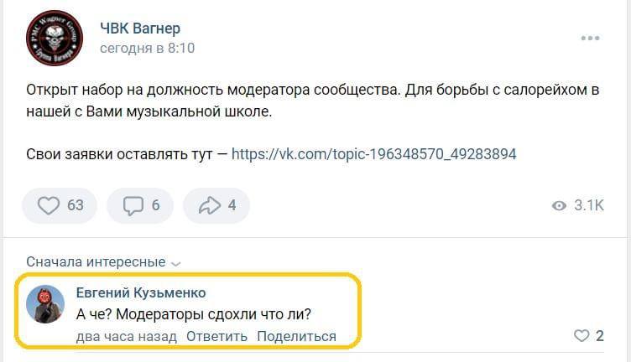Open the post options three-dot menu

(x=590, y=39)
